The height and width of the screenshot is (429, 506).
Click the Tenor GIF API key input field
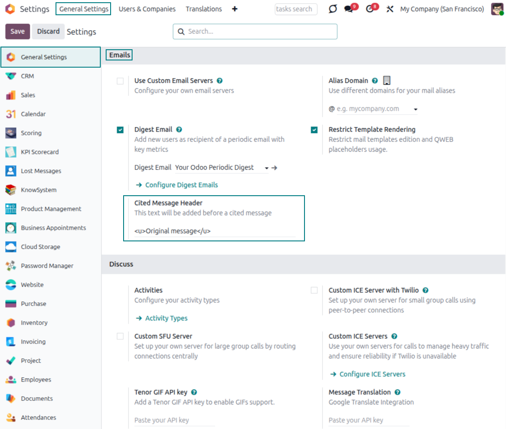[174, 420]
